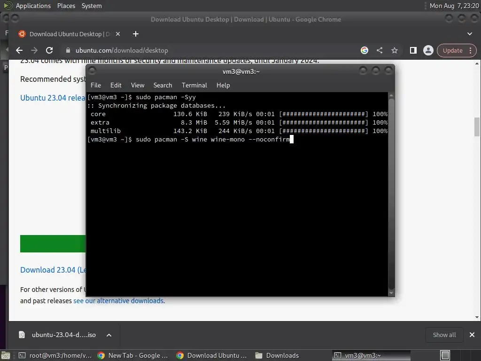Open System menu in top panel
Image resolution: width=481 pixels, height=361 pixels.
click(92, 6)
